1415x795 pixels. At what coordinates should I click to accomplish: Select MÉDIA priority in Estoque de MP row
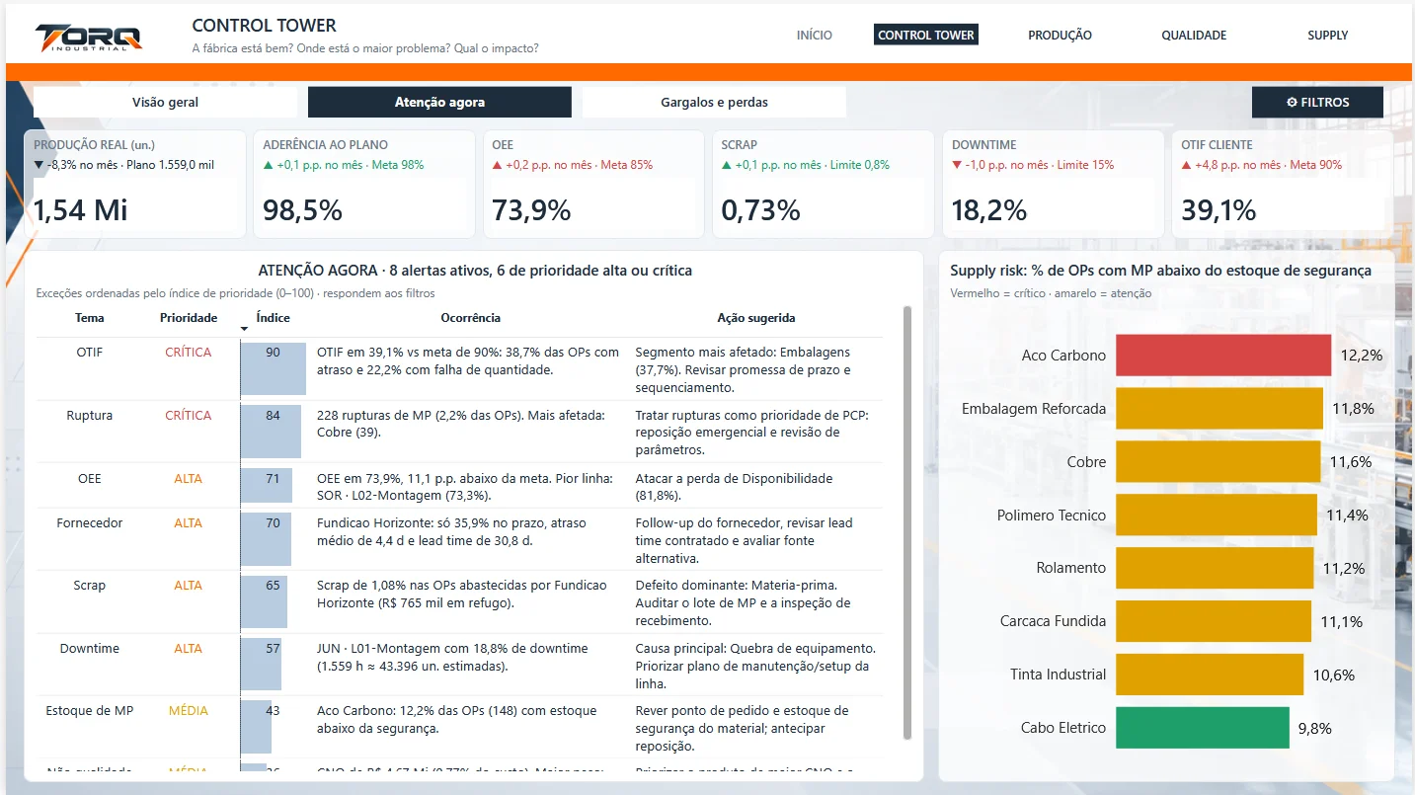[x=189, y=711]
